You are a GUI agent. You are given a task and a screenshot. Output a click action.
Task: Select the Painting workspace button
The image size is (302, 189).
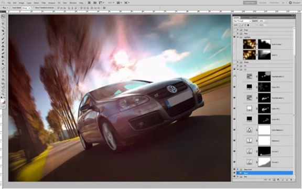[x=274, y=3]
